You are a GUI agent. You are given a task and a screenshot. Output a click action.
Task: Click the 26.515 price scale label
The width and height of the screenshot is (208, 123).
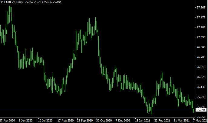click(x=201, y=67)
